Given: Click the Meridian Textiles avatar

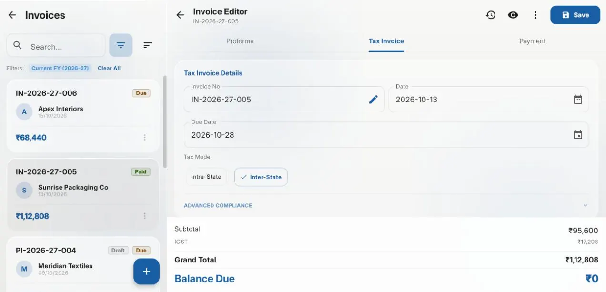Looking at the screenshot, I should point(24,269).
